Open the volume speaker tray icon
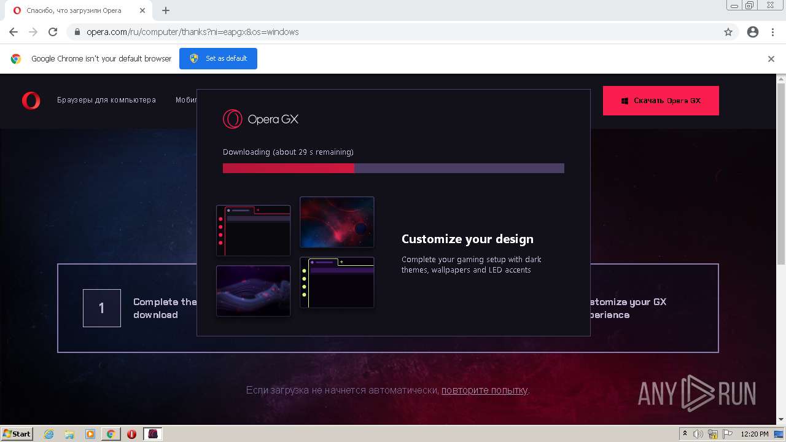786x442 pixels. (x=699, y=434)
